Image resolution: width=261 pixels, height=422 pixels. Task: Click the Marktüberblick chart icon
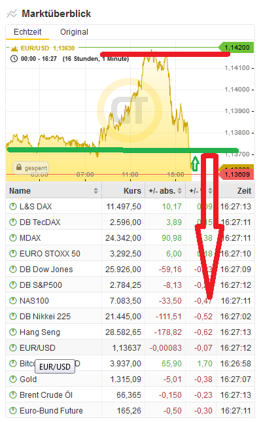point(12,14)
